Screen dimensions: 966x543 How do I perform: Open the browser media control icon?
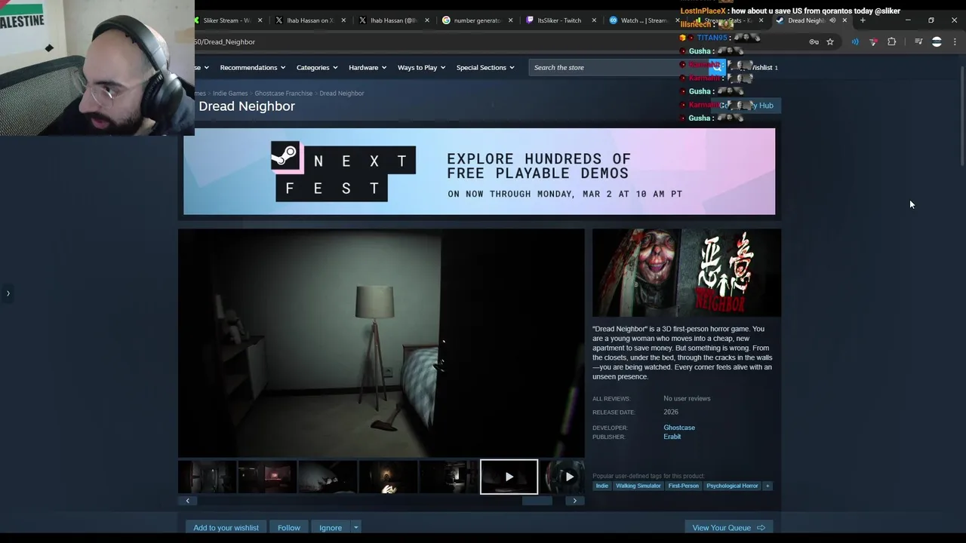pos(918,41)
